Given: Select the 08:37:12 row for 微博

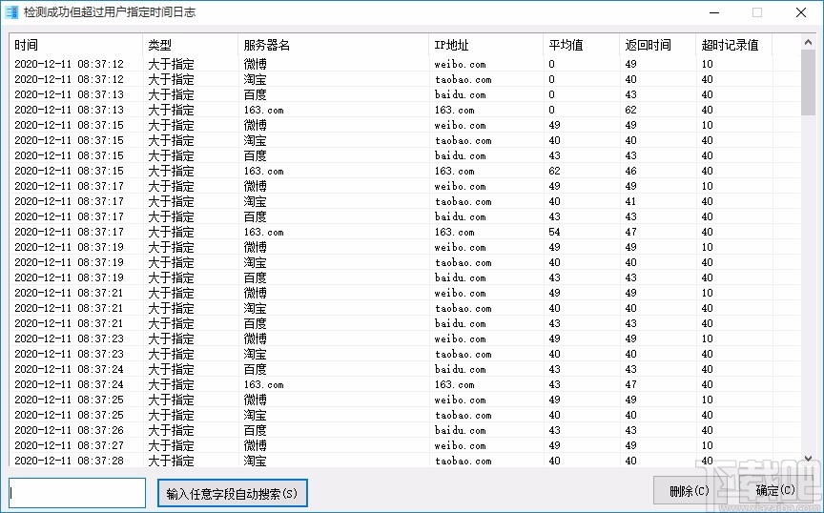Looking at the screenshot, I should [405, 64].
